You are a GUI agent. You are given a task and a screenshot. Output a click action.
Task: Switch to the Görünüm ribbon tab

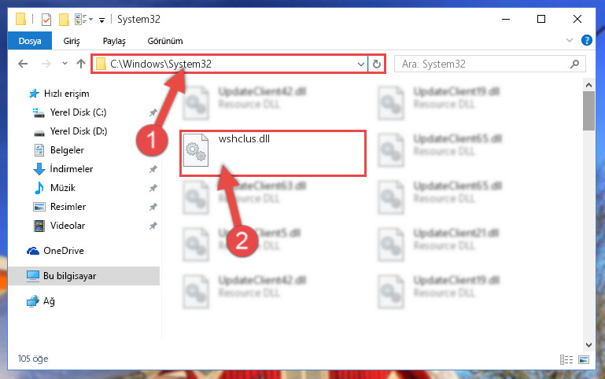(165, 41)
